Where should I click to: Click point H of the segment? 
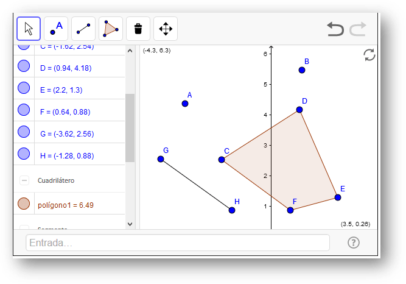(232, 210)
